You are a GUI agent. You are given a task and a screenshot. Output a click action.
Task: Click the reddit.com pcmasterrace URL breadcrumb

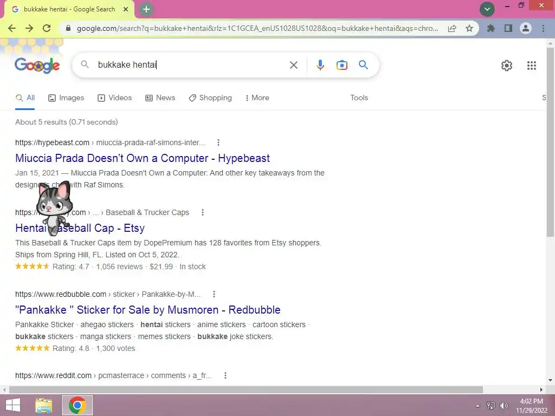[x=113, y=376]
